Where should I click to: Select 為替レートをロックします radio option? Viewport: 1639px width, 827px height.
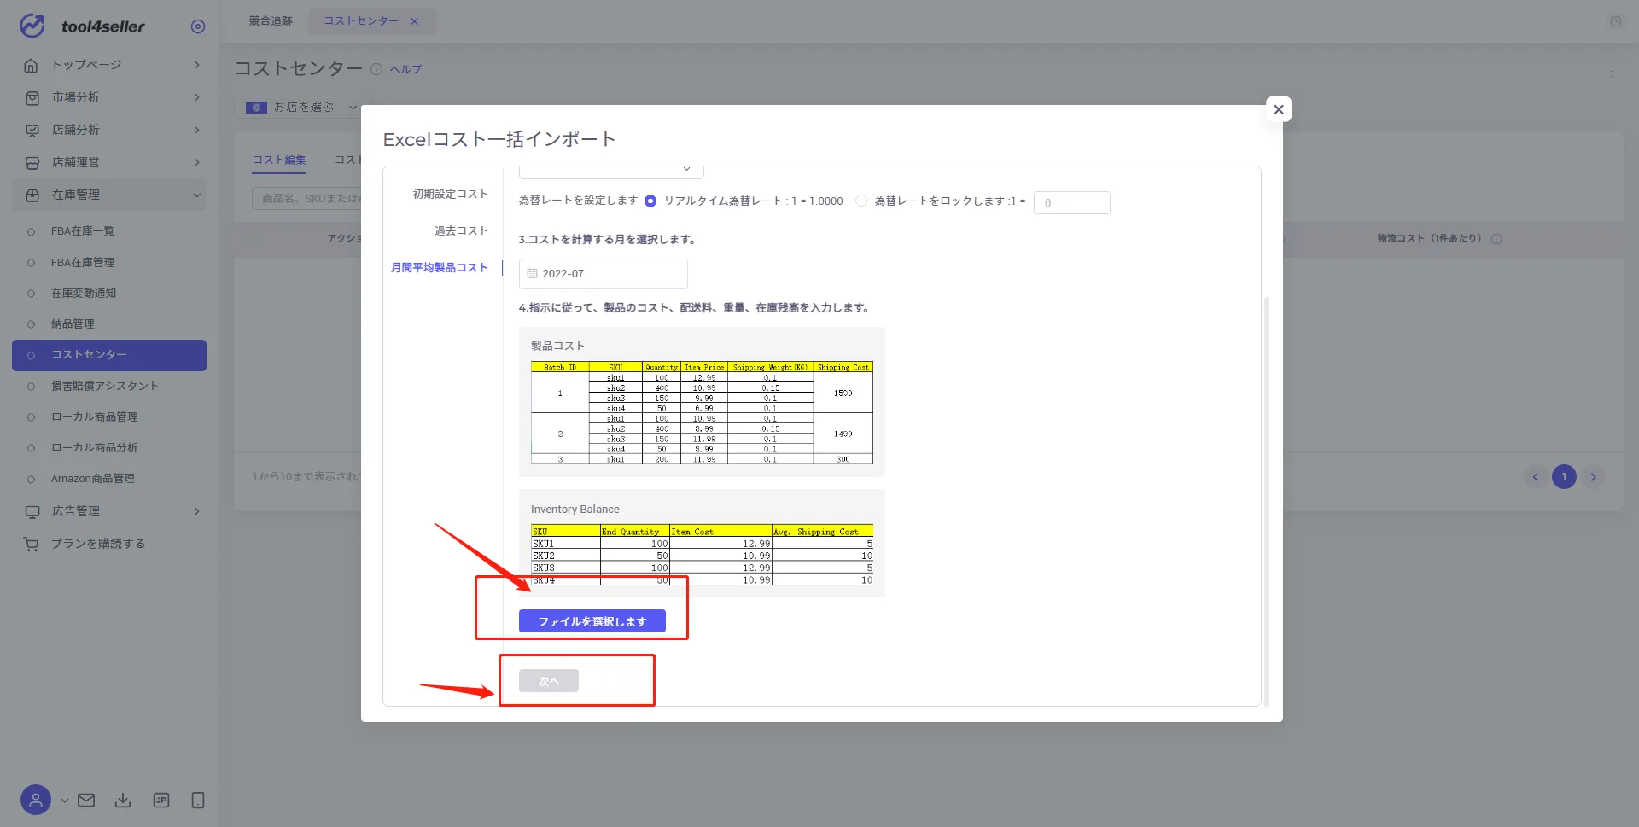coord(861,201)
